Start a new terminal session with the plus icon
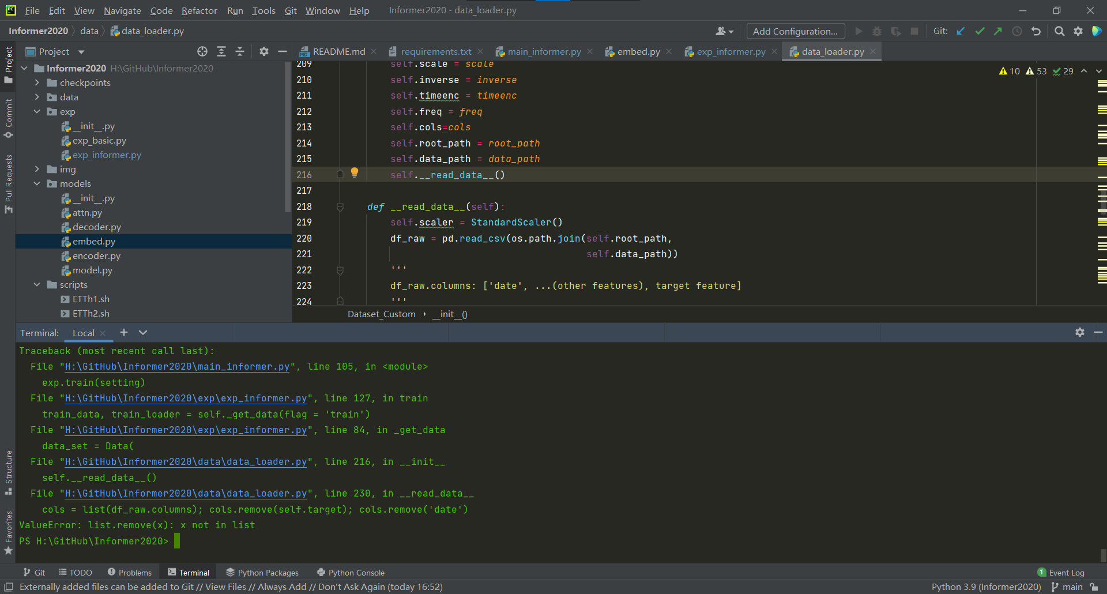Viewport: 1107px width, 594px height. (123, 332)
